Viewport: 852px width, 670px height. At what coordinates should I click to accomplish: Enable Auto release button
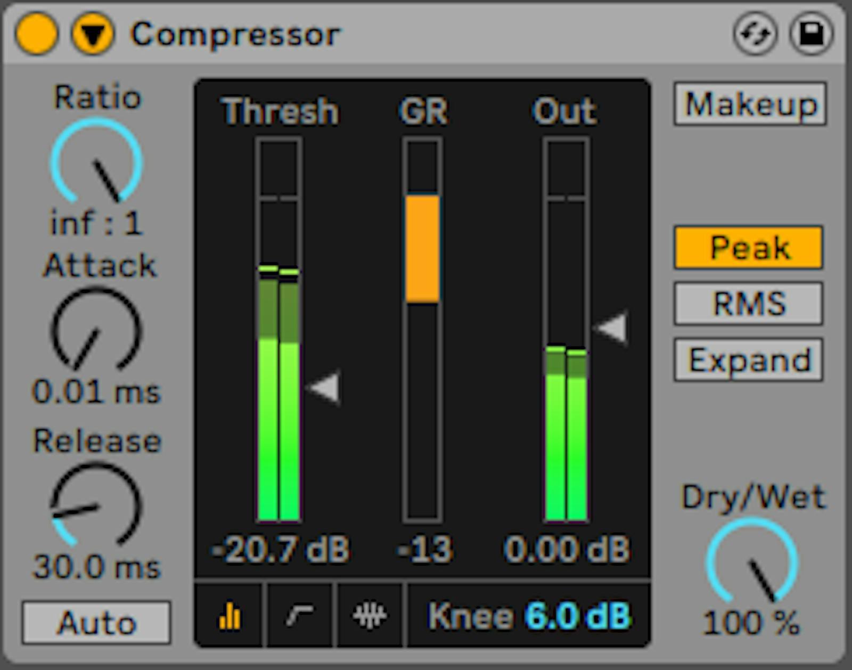[x=96, y=622]
